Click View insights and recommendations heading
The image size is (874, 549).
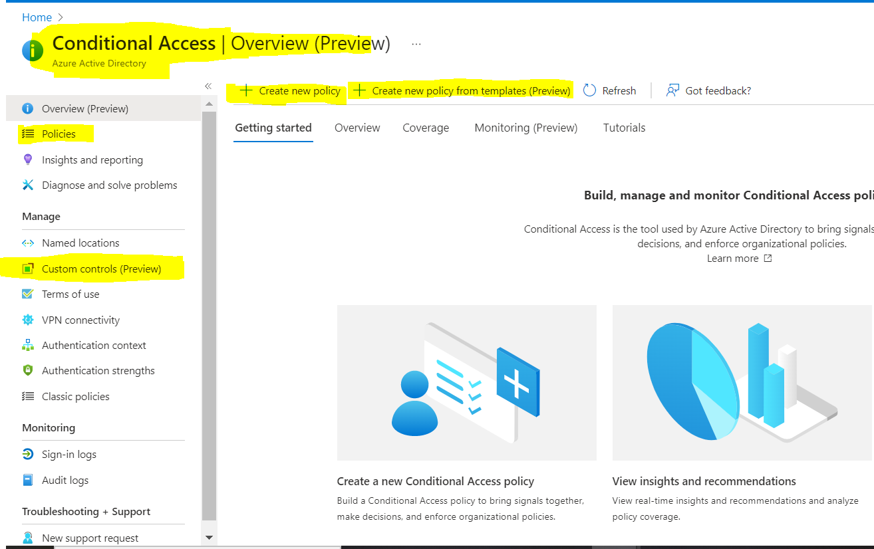click(x=704, y=481)
